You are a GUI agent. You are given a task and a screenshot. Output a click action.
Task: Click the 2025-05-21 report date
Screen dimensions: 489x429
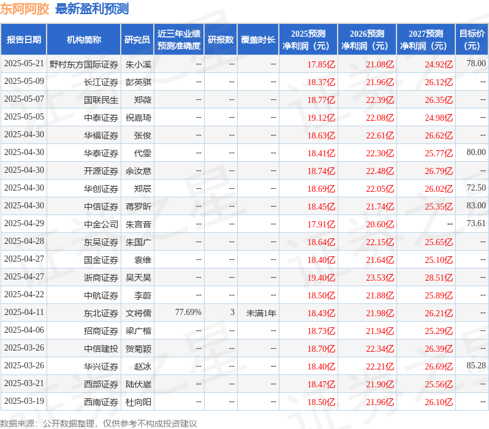pos(24,64)
